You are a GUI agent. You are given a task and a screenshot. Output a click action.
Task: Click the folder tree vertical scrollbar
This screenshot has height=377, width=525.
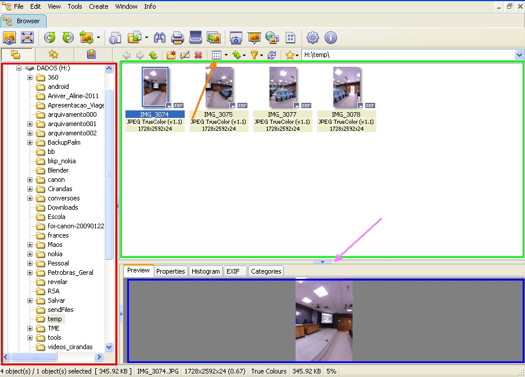[x=109, y=174]
